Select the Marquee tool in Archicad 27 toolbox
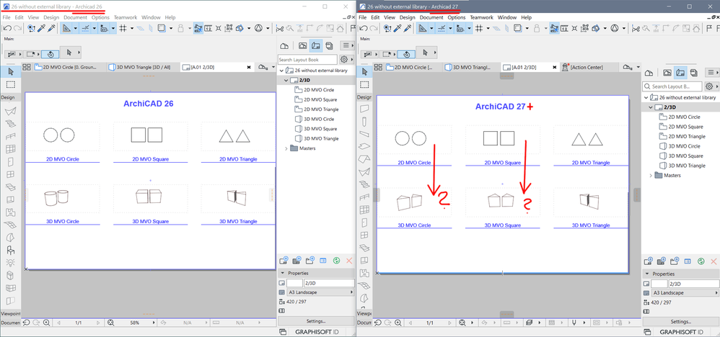Viewport: 720px width, 337px height. [364, 85]
